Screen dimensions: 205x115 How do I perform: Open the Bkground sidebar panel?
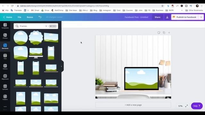[x=5, y=77]
